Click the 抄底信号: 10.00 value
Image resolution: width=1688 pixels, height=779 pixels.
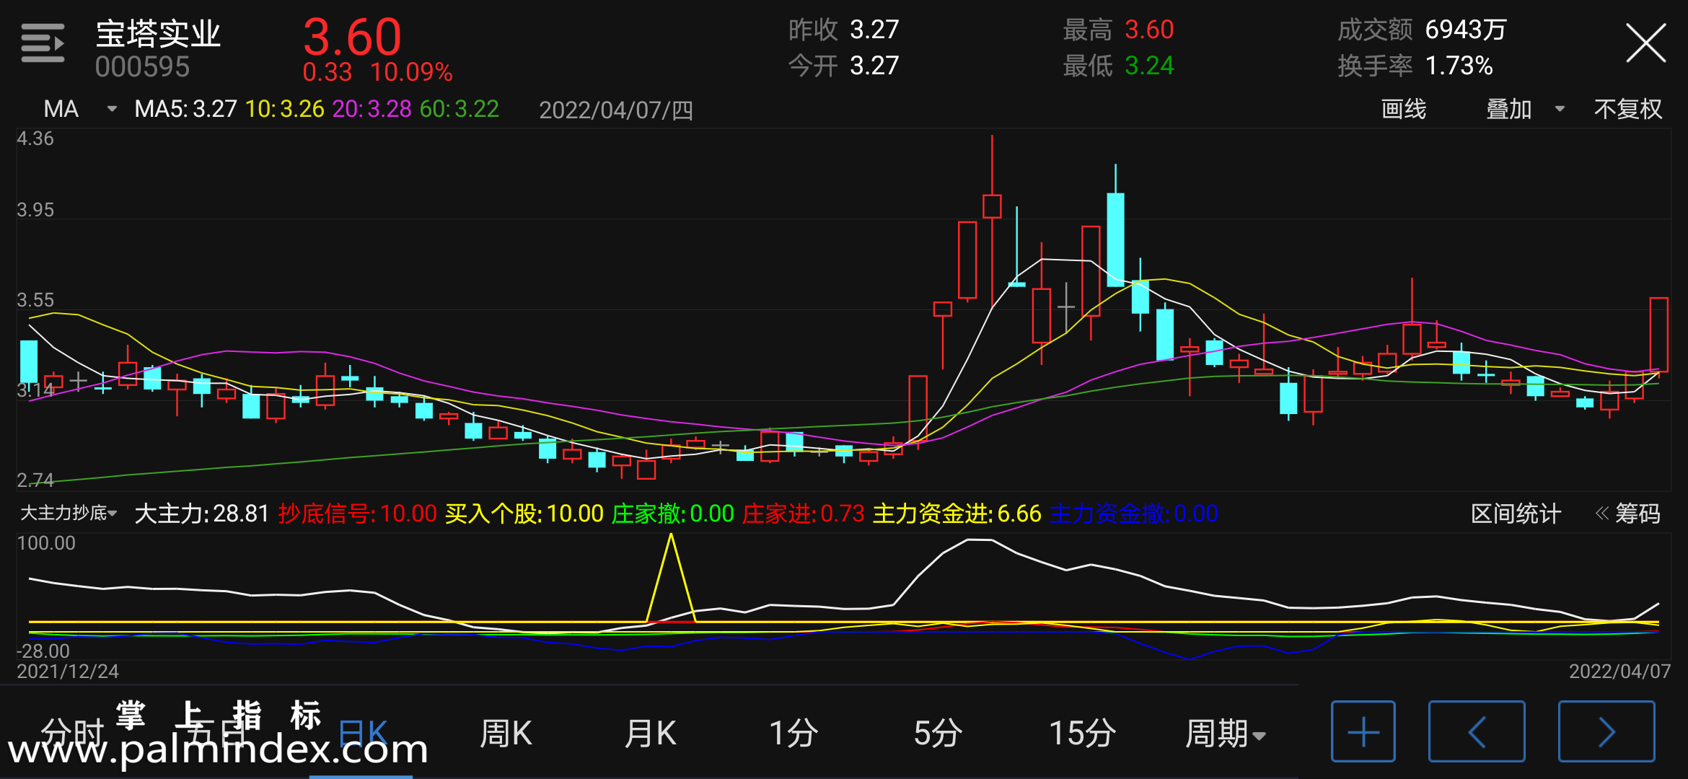(x=358, y=514)
